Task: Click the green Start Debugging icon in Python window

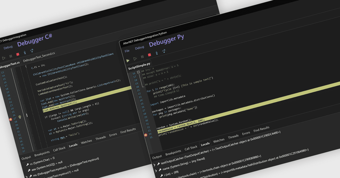Action: [128, 60]
